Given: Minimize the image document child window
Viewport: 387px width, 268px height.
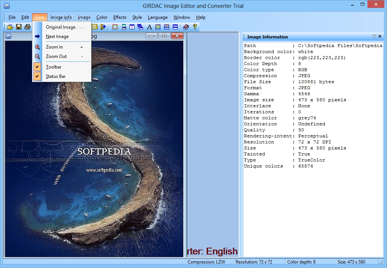Looking at the screenshot, I should coord(152,36).
